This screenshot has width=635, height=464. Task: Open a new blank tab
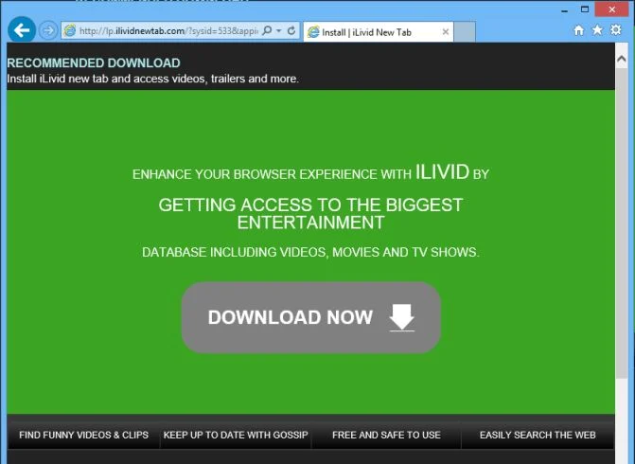click(x=464, y=32)
